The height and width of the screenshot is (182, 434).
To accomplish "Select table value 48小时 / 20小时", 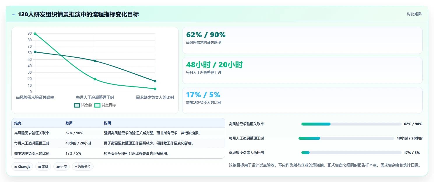I will tap(78, 143).
